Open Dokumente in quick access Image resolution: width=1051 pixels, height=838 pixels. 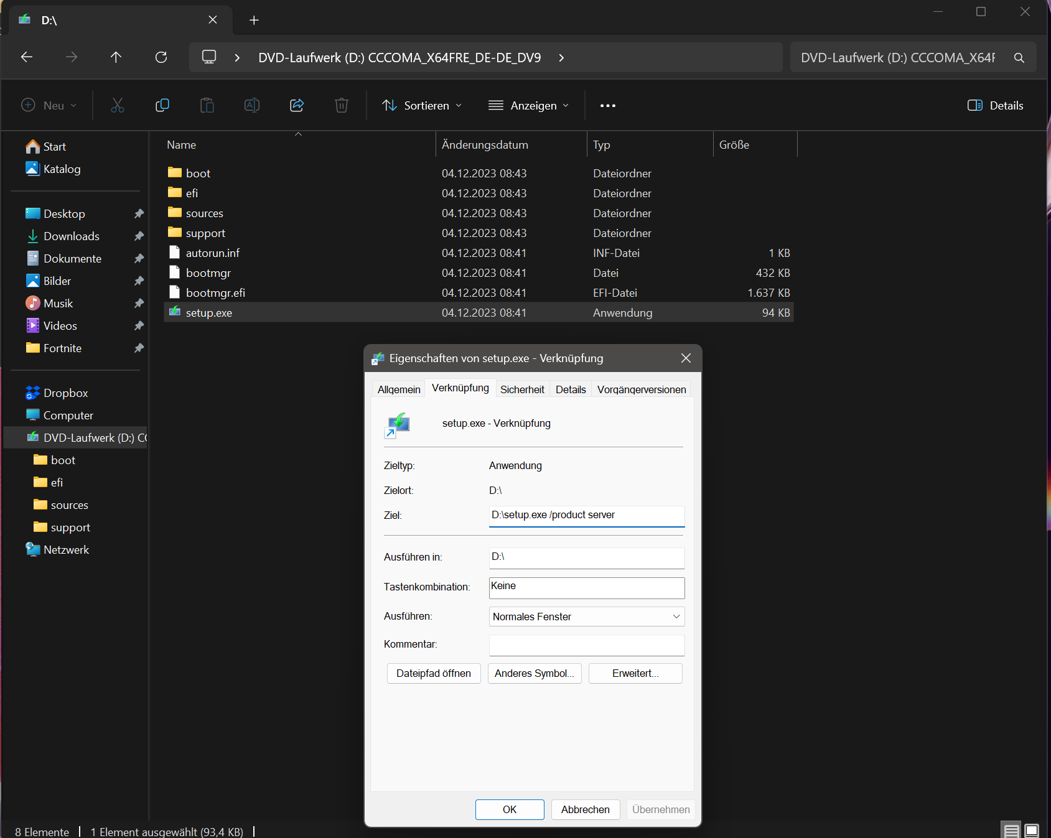pos(63,259)
